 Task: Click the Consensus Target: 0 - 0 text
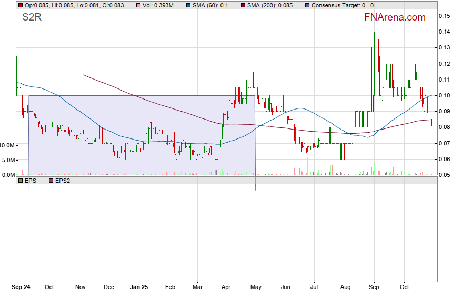pyautogui.click(x=343, y=5)
